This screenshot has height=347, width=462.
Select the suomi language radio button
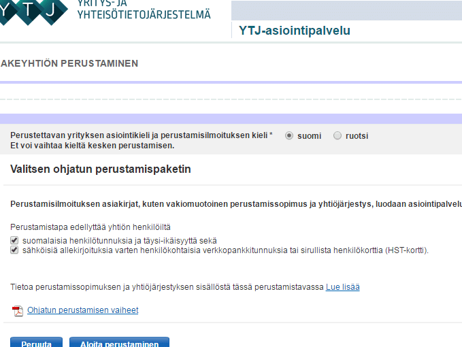pyautogui.click(x=289, y=135)
